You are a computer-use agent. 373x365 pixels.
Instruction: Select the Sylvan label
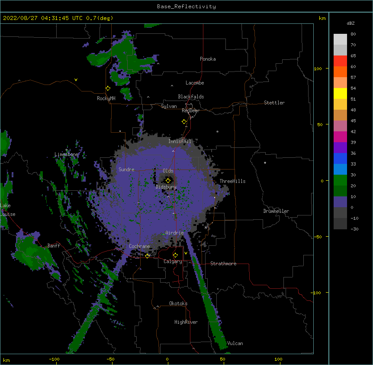(169, 106)
